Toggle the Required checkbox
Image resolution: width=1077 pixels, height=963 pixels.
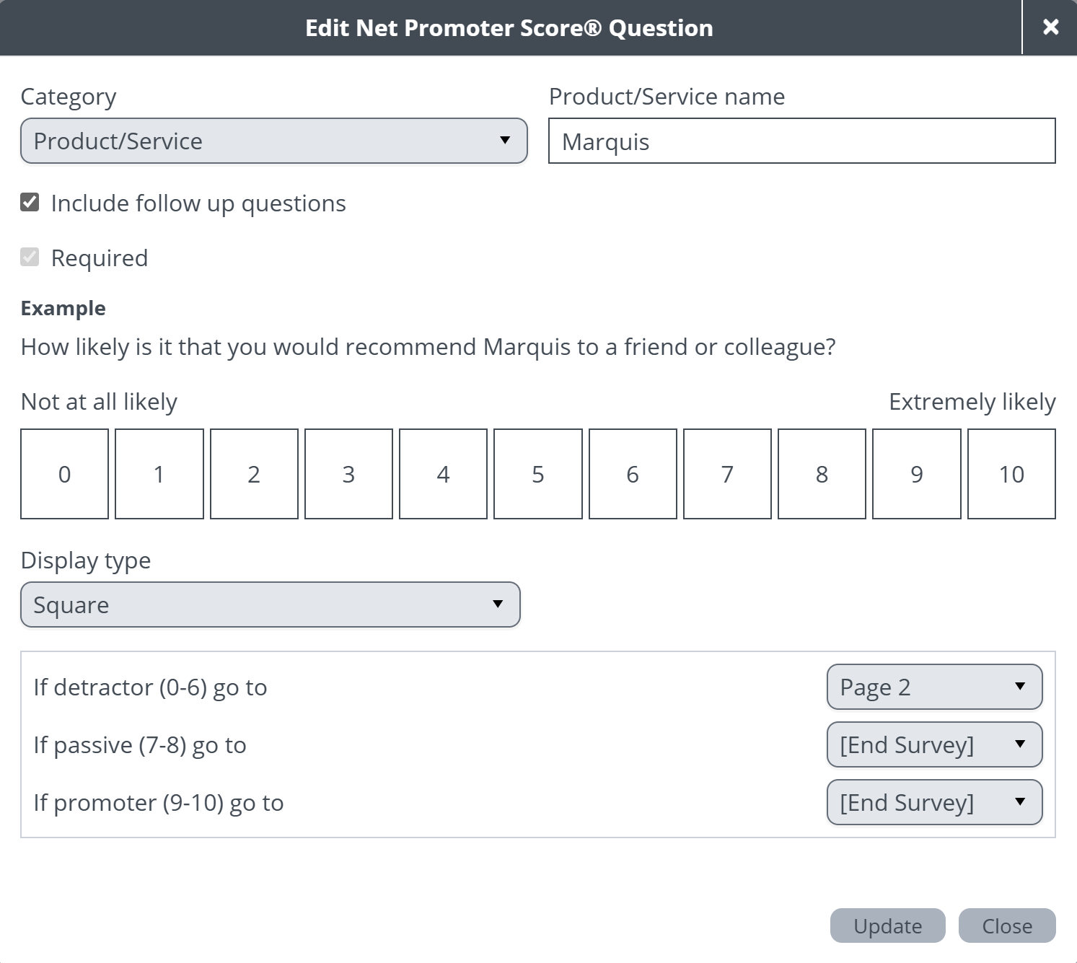(30, 258)
